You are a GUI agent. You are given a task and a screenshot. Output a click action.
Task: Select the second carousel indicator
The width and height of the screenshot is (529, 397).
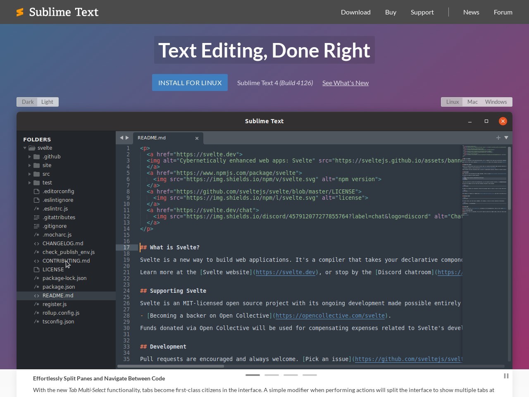[272, 375]
